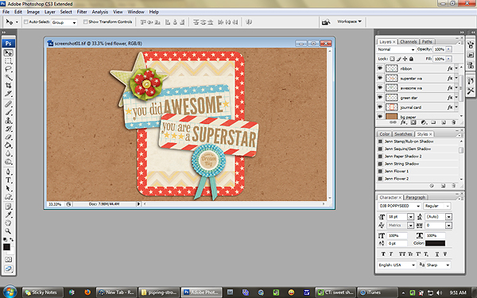
Task: Open the Normal blend mode dropdown
Action: coord(396,49)
